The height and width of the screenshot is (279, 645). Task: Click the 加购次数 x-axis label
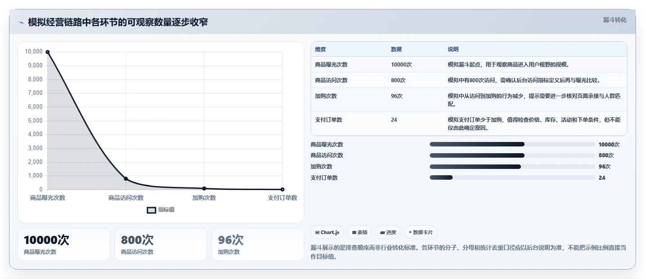[x=204, y=198]
